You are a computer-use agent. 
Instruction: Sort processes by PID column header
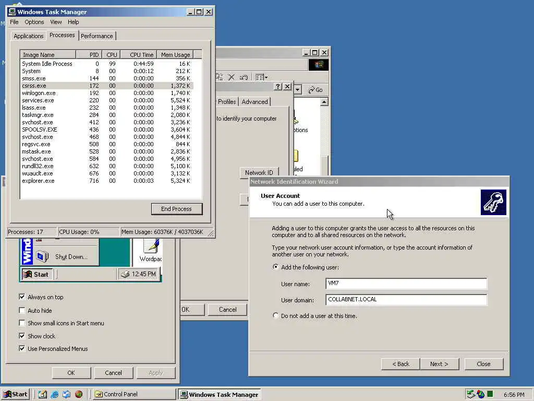click(89, 54)
